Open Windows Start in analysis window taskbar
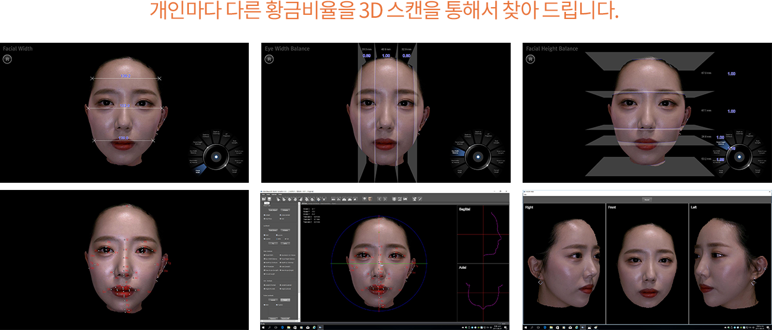The height and width of the screenshot is (330, 772). pyautogui.click(x=263, y=327)
